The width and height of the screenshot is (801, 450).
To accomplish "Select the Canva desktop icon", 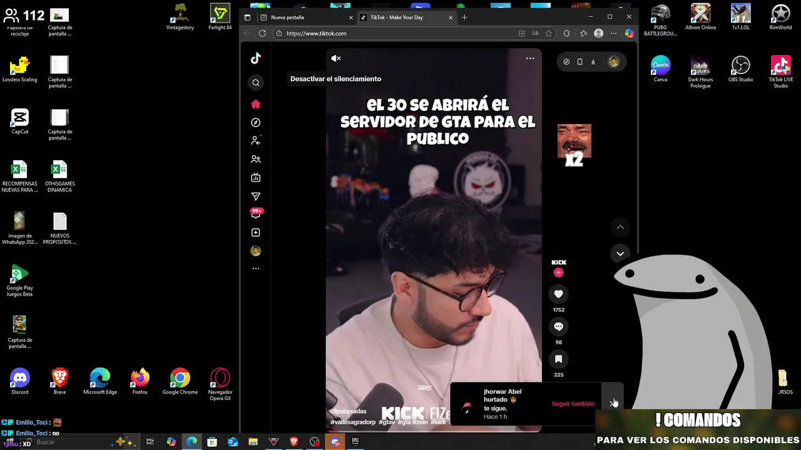I will tap(661, 69).
